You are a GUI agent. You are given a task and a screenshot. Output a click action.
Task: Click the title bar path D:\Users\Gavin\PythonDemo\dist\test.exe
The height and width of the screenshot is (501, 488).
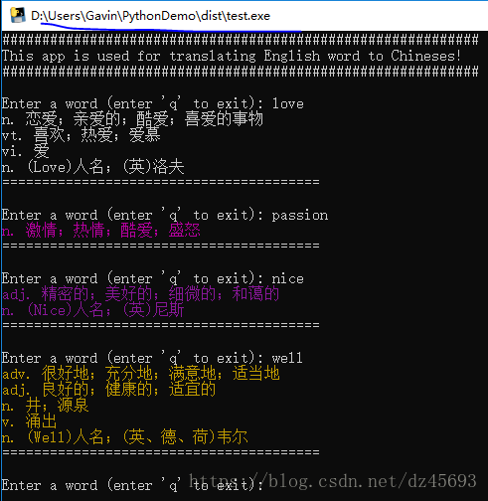151,16
